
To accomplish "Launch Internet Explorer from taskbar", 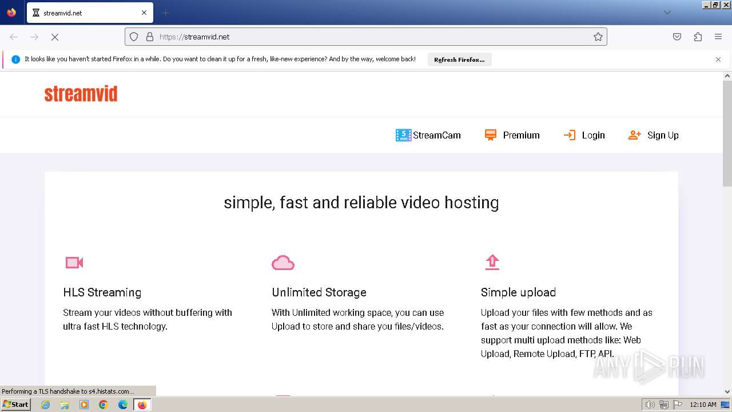I will tap(46, 405).
